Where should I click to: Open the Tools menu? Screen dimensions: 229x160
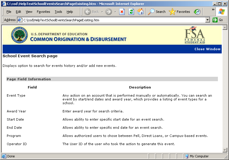coord(58,12)
